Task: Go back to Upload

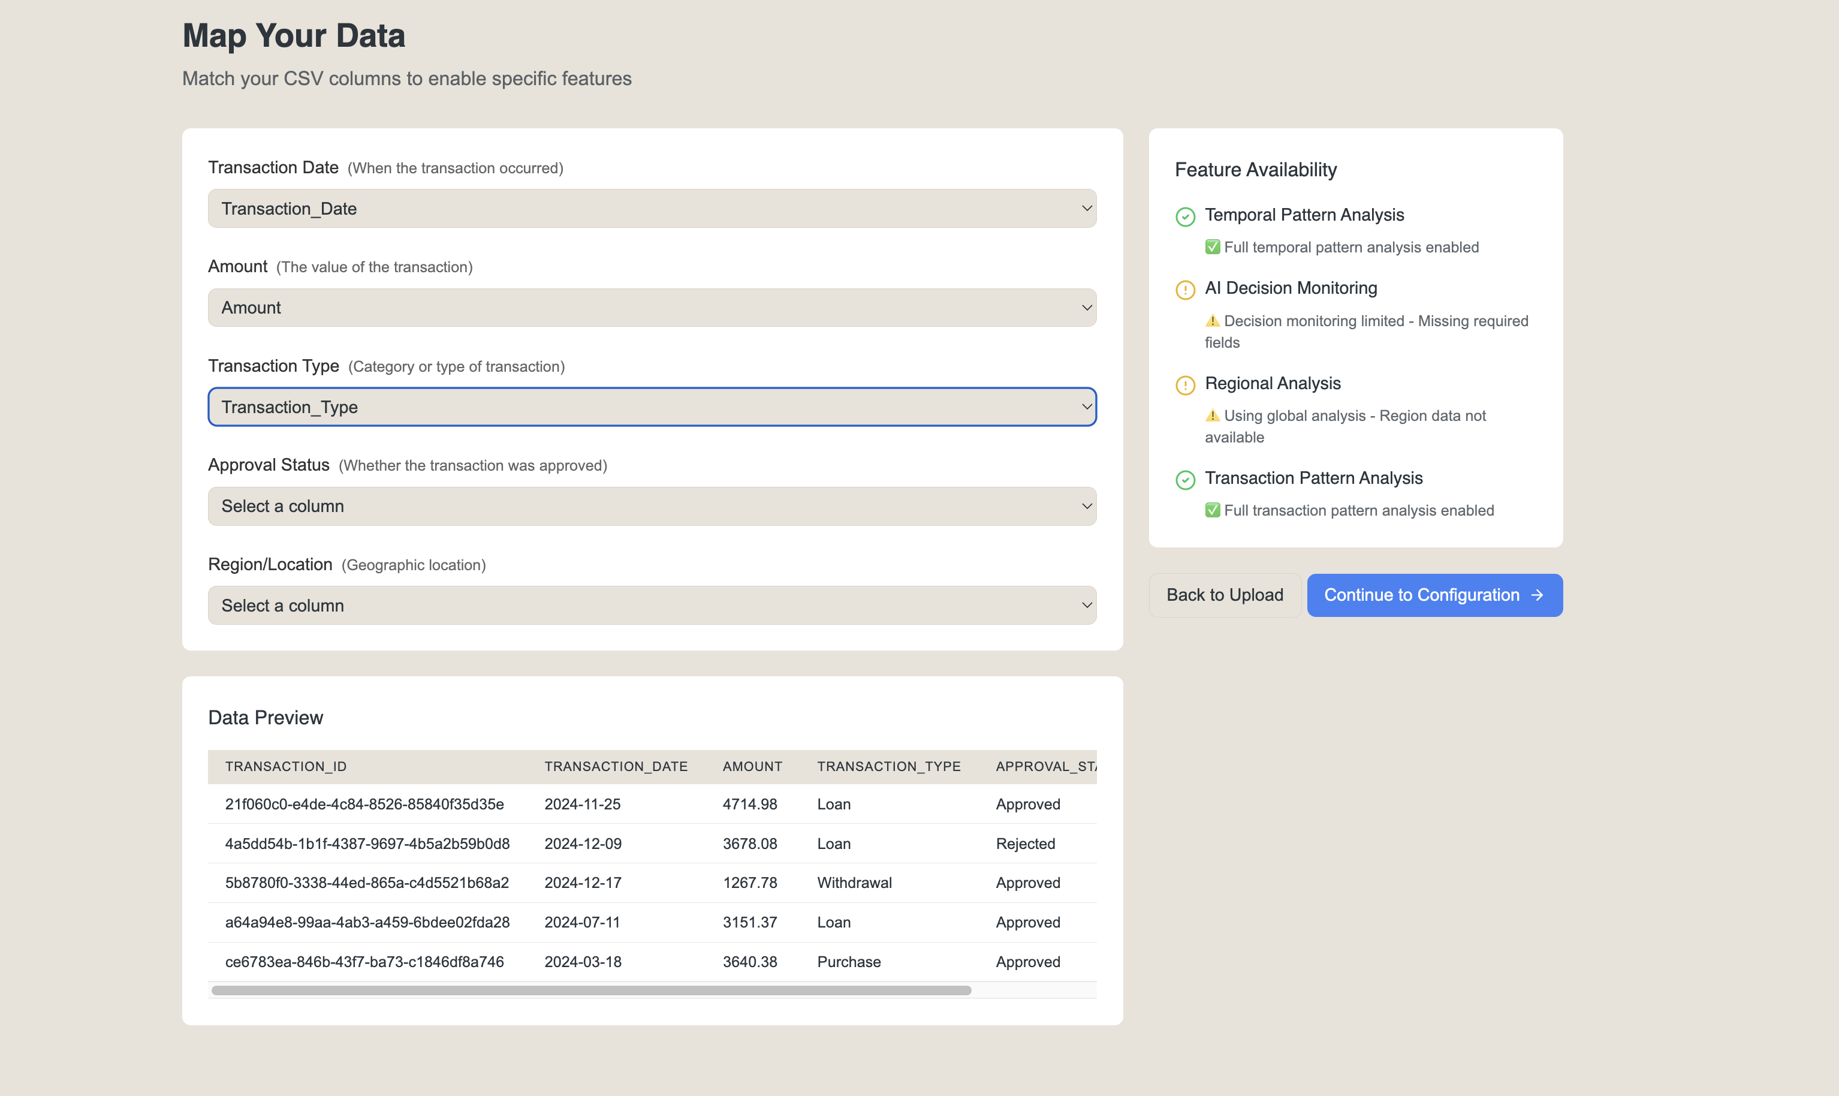Action: 1224,595
